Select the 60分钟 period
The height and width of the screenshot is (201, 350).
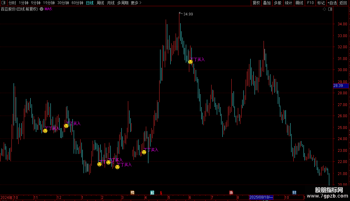point(77,3)
